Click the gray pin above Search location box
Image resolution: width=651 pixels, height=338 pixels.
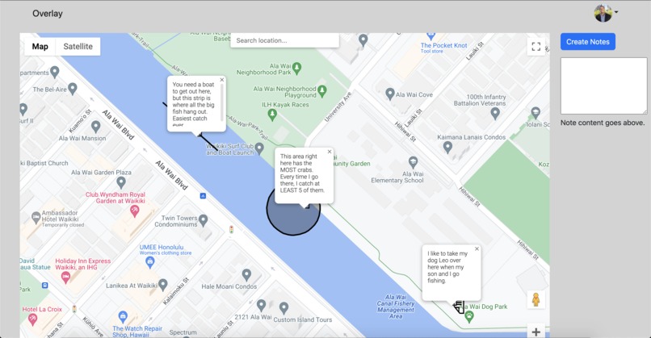point(363,40)
